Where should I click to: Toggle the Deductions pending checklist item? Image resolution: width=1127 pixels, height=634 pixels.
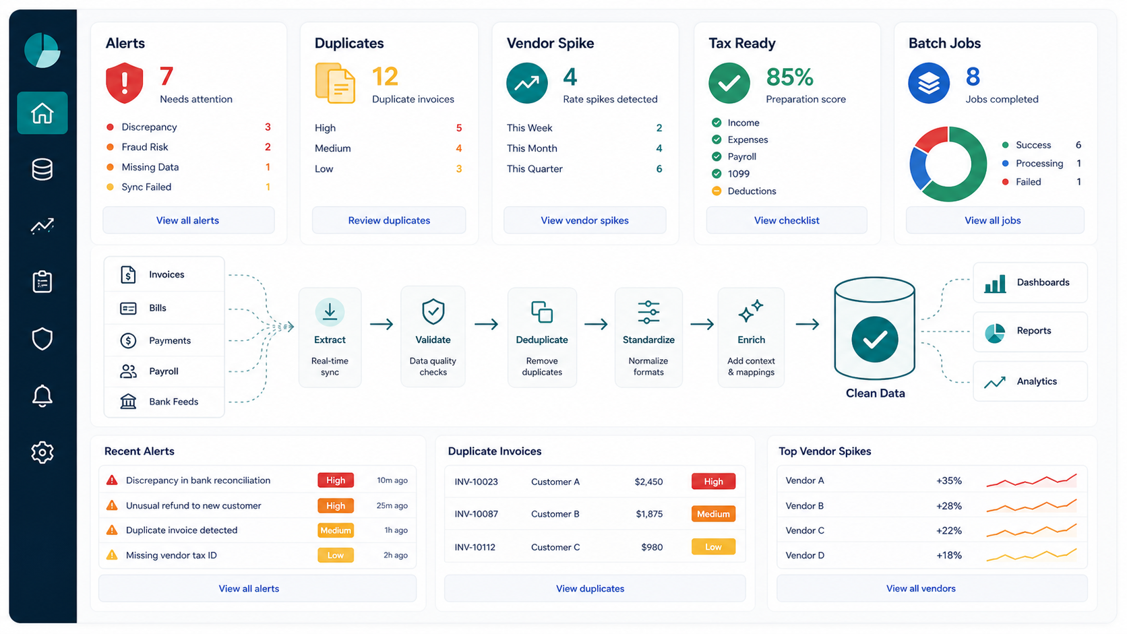pyautogui.click(x=717, y=191)
